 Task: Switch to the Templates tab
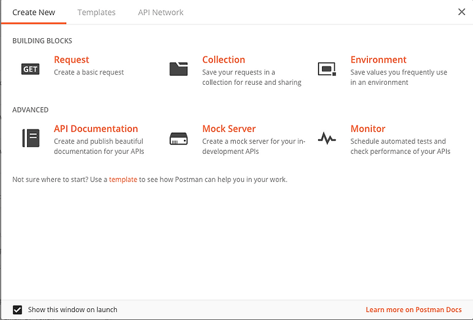(x=96, y=12)
